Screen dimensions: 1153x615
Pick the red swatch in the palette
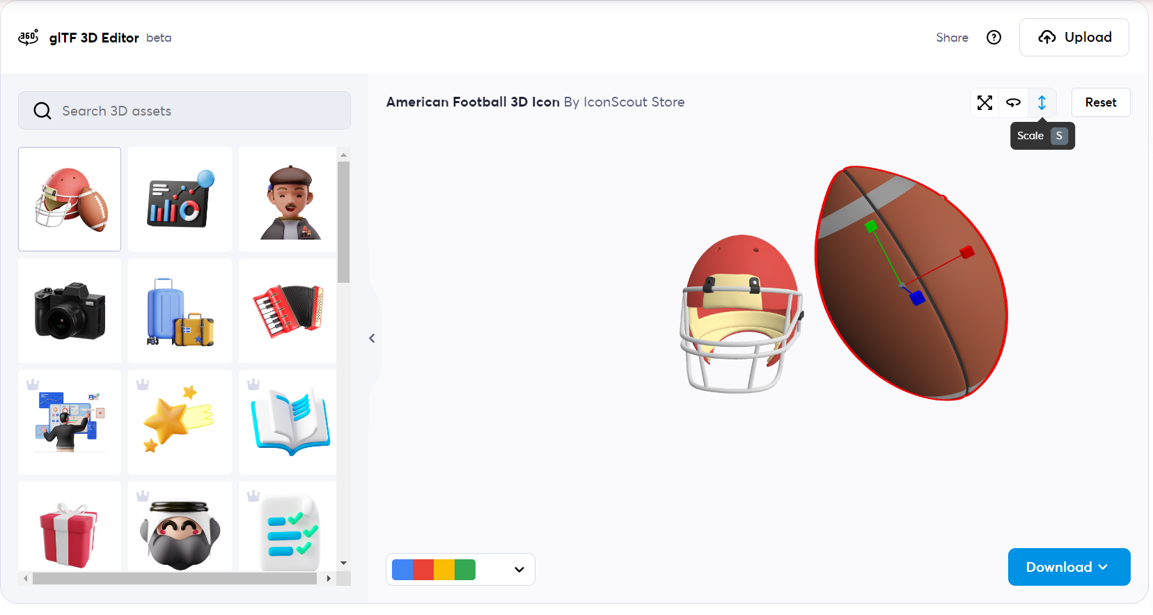coord(423,570)
